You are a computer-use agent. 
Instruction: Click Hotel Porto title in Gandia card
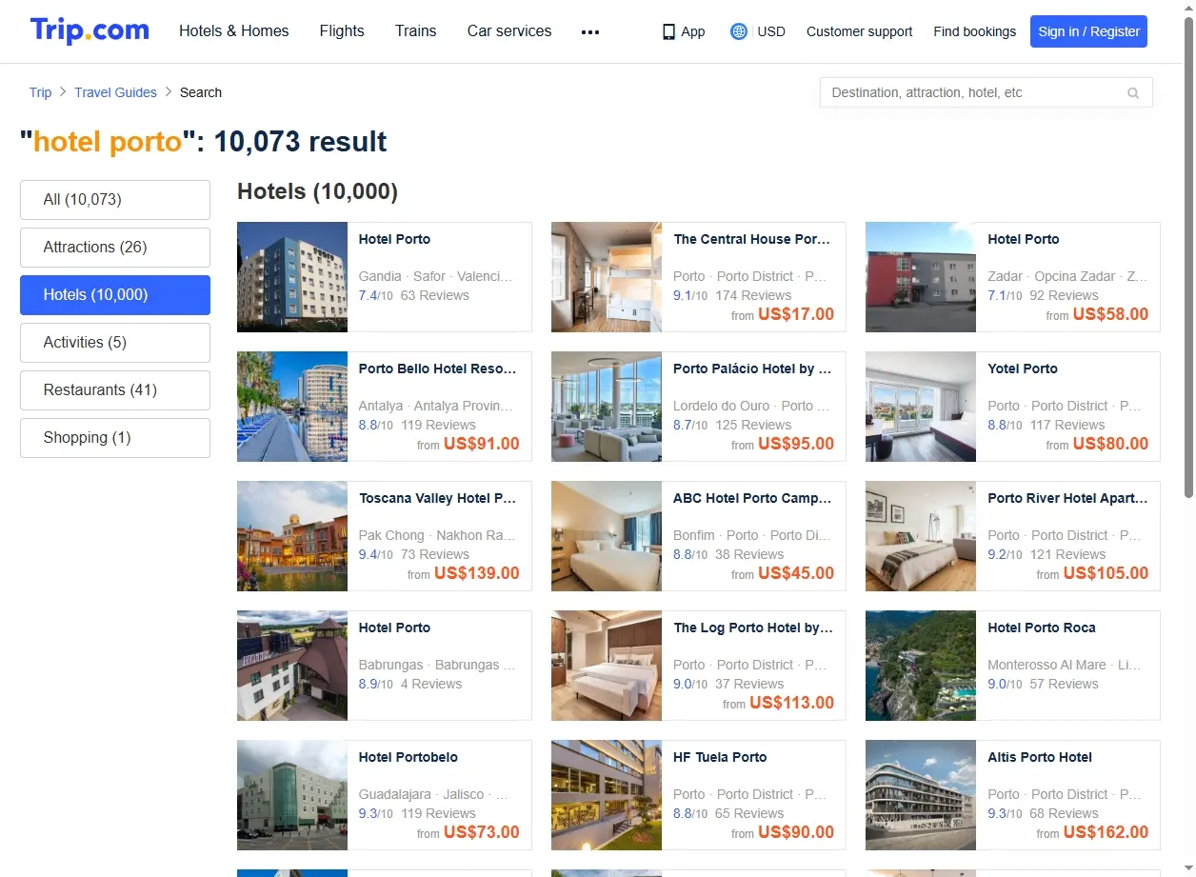tap(394, 239)
